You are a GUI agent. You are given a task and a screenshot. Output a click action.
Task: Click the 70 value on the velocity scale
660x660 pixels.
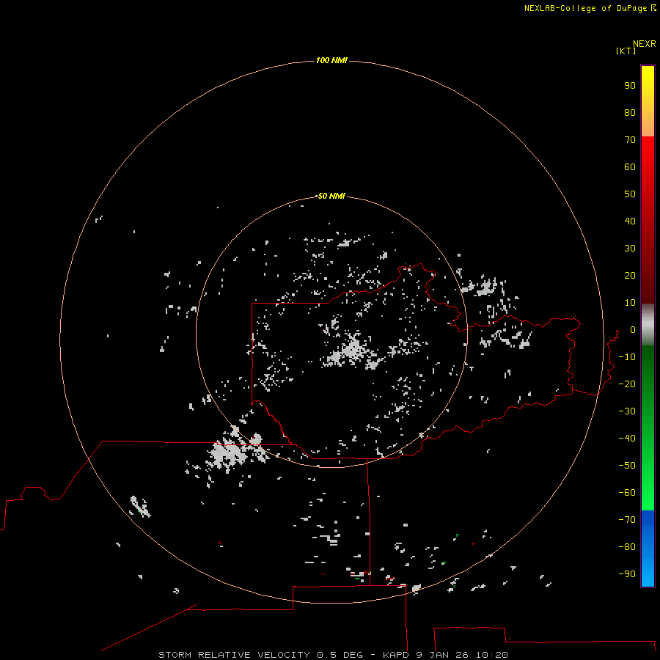point(630,140)
